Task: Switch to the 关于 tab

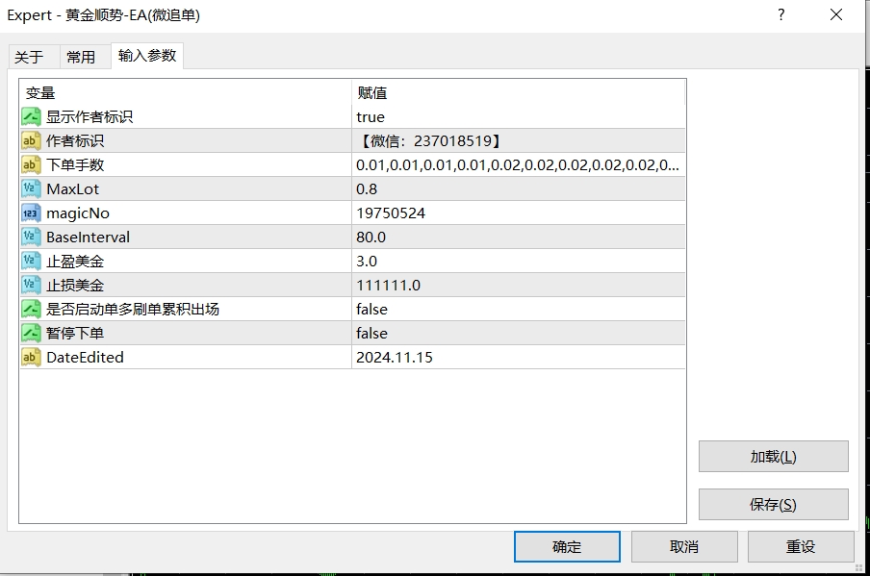Action: [29, 57]
